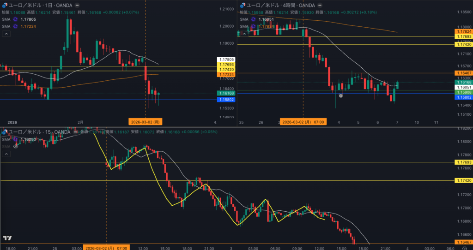This screenshot has height=250, width=473.
Task: Click the purple SMA 1.17805 indicator icon on daily chart
Action: click(15, 19)
